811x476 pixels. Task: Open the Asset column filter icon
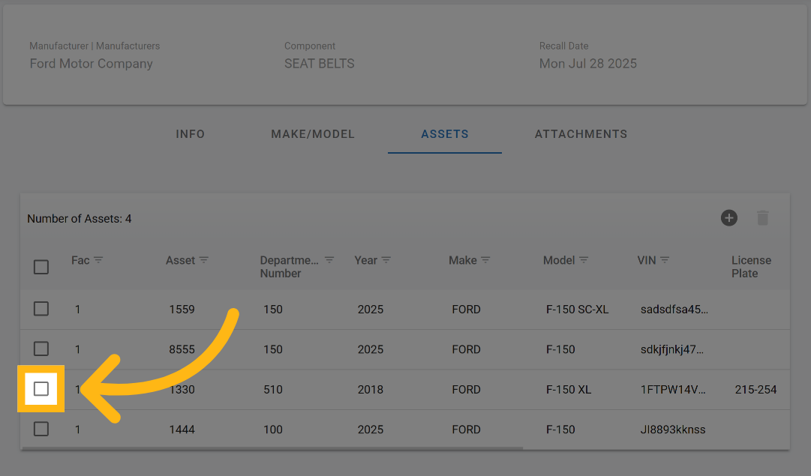click(204, 260)
